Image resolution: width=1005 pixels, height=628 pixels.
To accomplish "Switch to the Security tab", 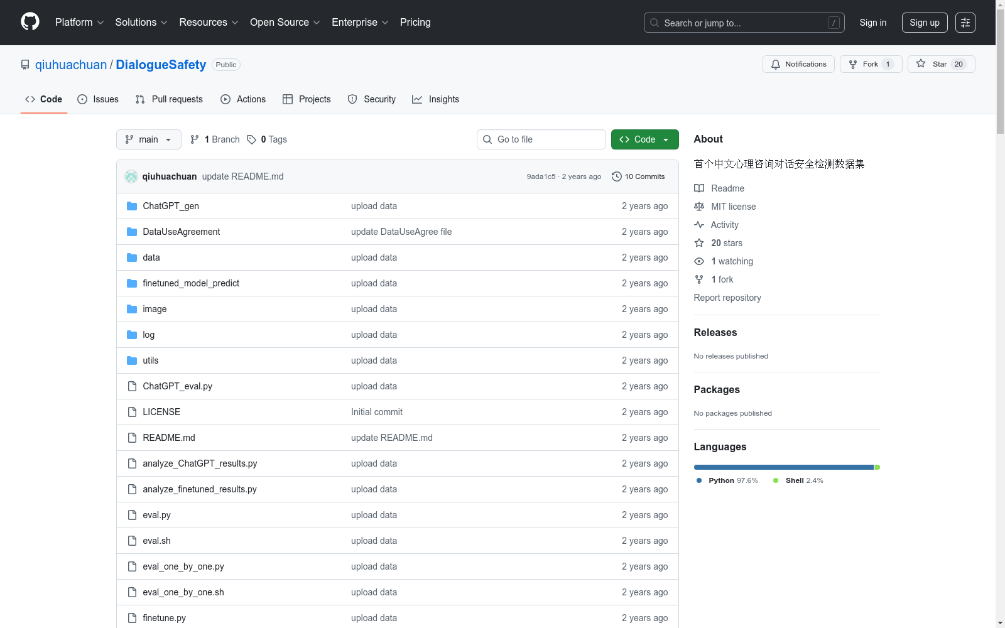I will (x=372, y=99).
